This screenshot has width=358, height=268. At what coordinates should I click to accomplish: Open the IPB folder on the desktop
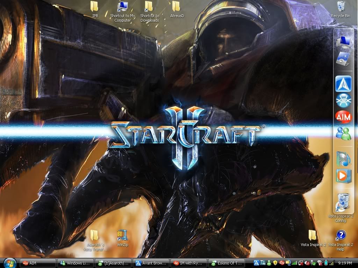coord(95,9)
